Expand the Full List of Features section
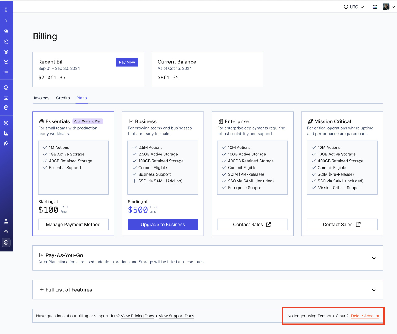This screenshot has width=397, height=334. tap(374, 290)
